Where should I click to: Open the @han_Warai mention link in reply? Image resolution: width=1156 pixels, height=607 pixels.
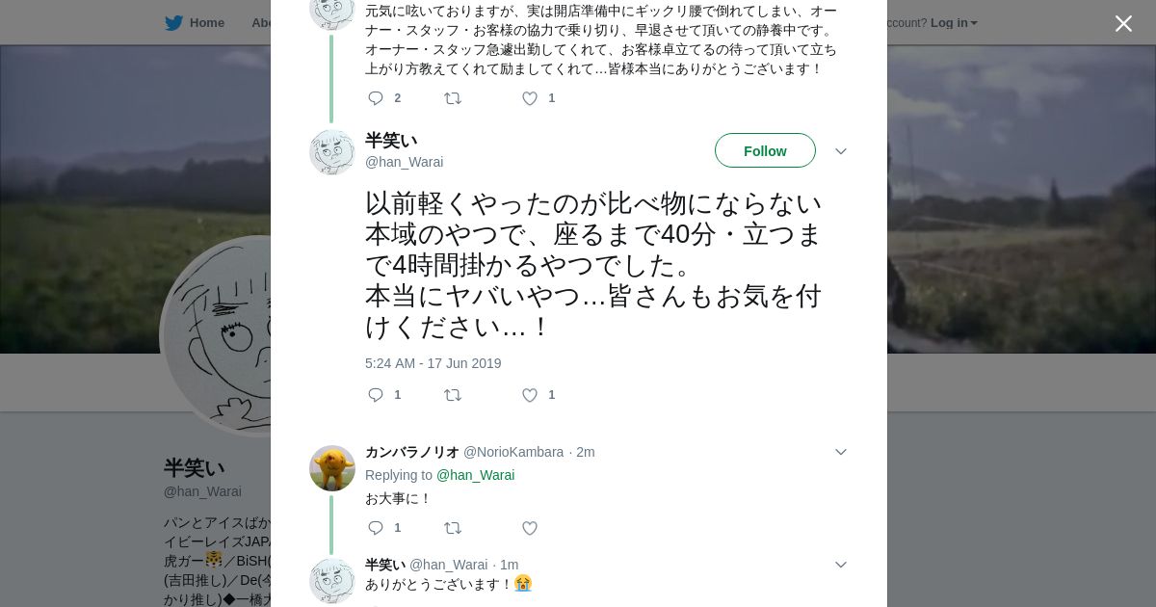pyautogui.click(x=475, y=475)
